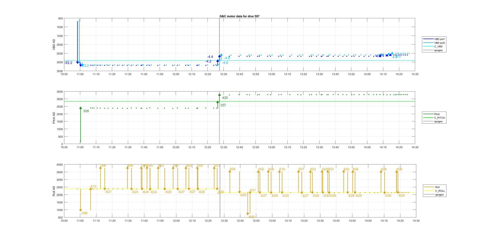Click the '-4.4' annotation in VBD plot
This screenshot has height=244, width=493.
[x=210, y=57]
